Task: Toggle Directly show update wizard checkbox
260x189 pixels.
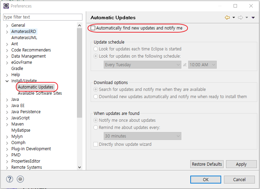Action: click(96, 144)
